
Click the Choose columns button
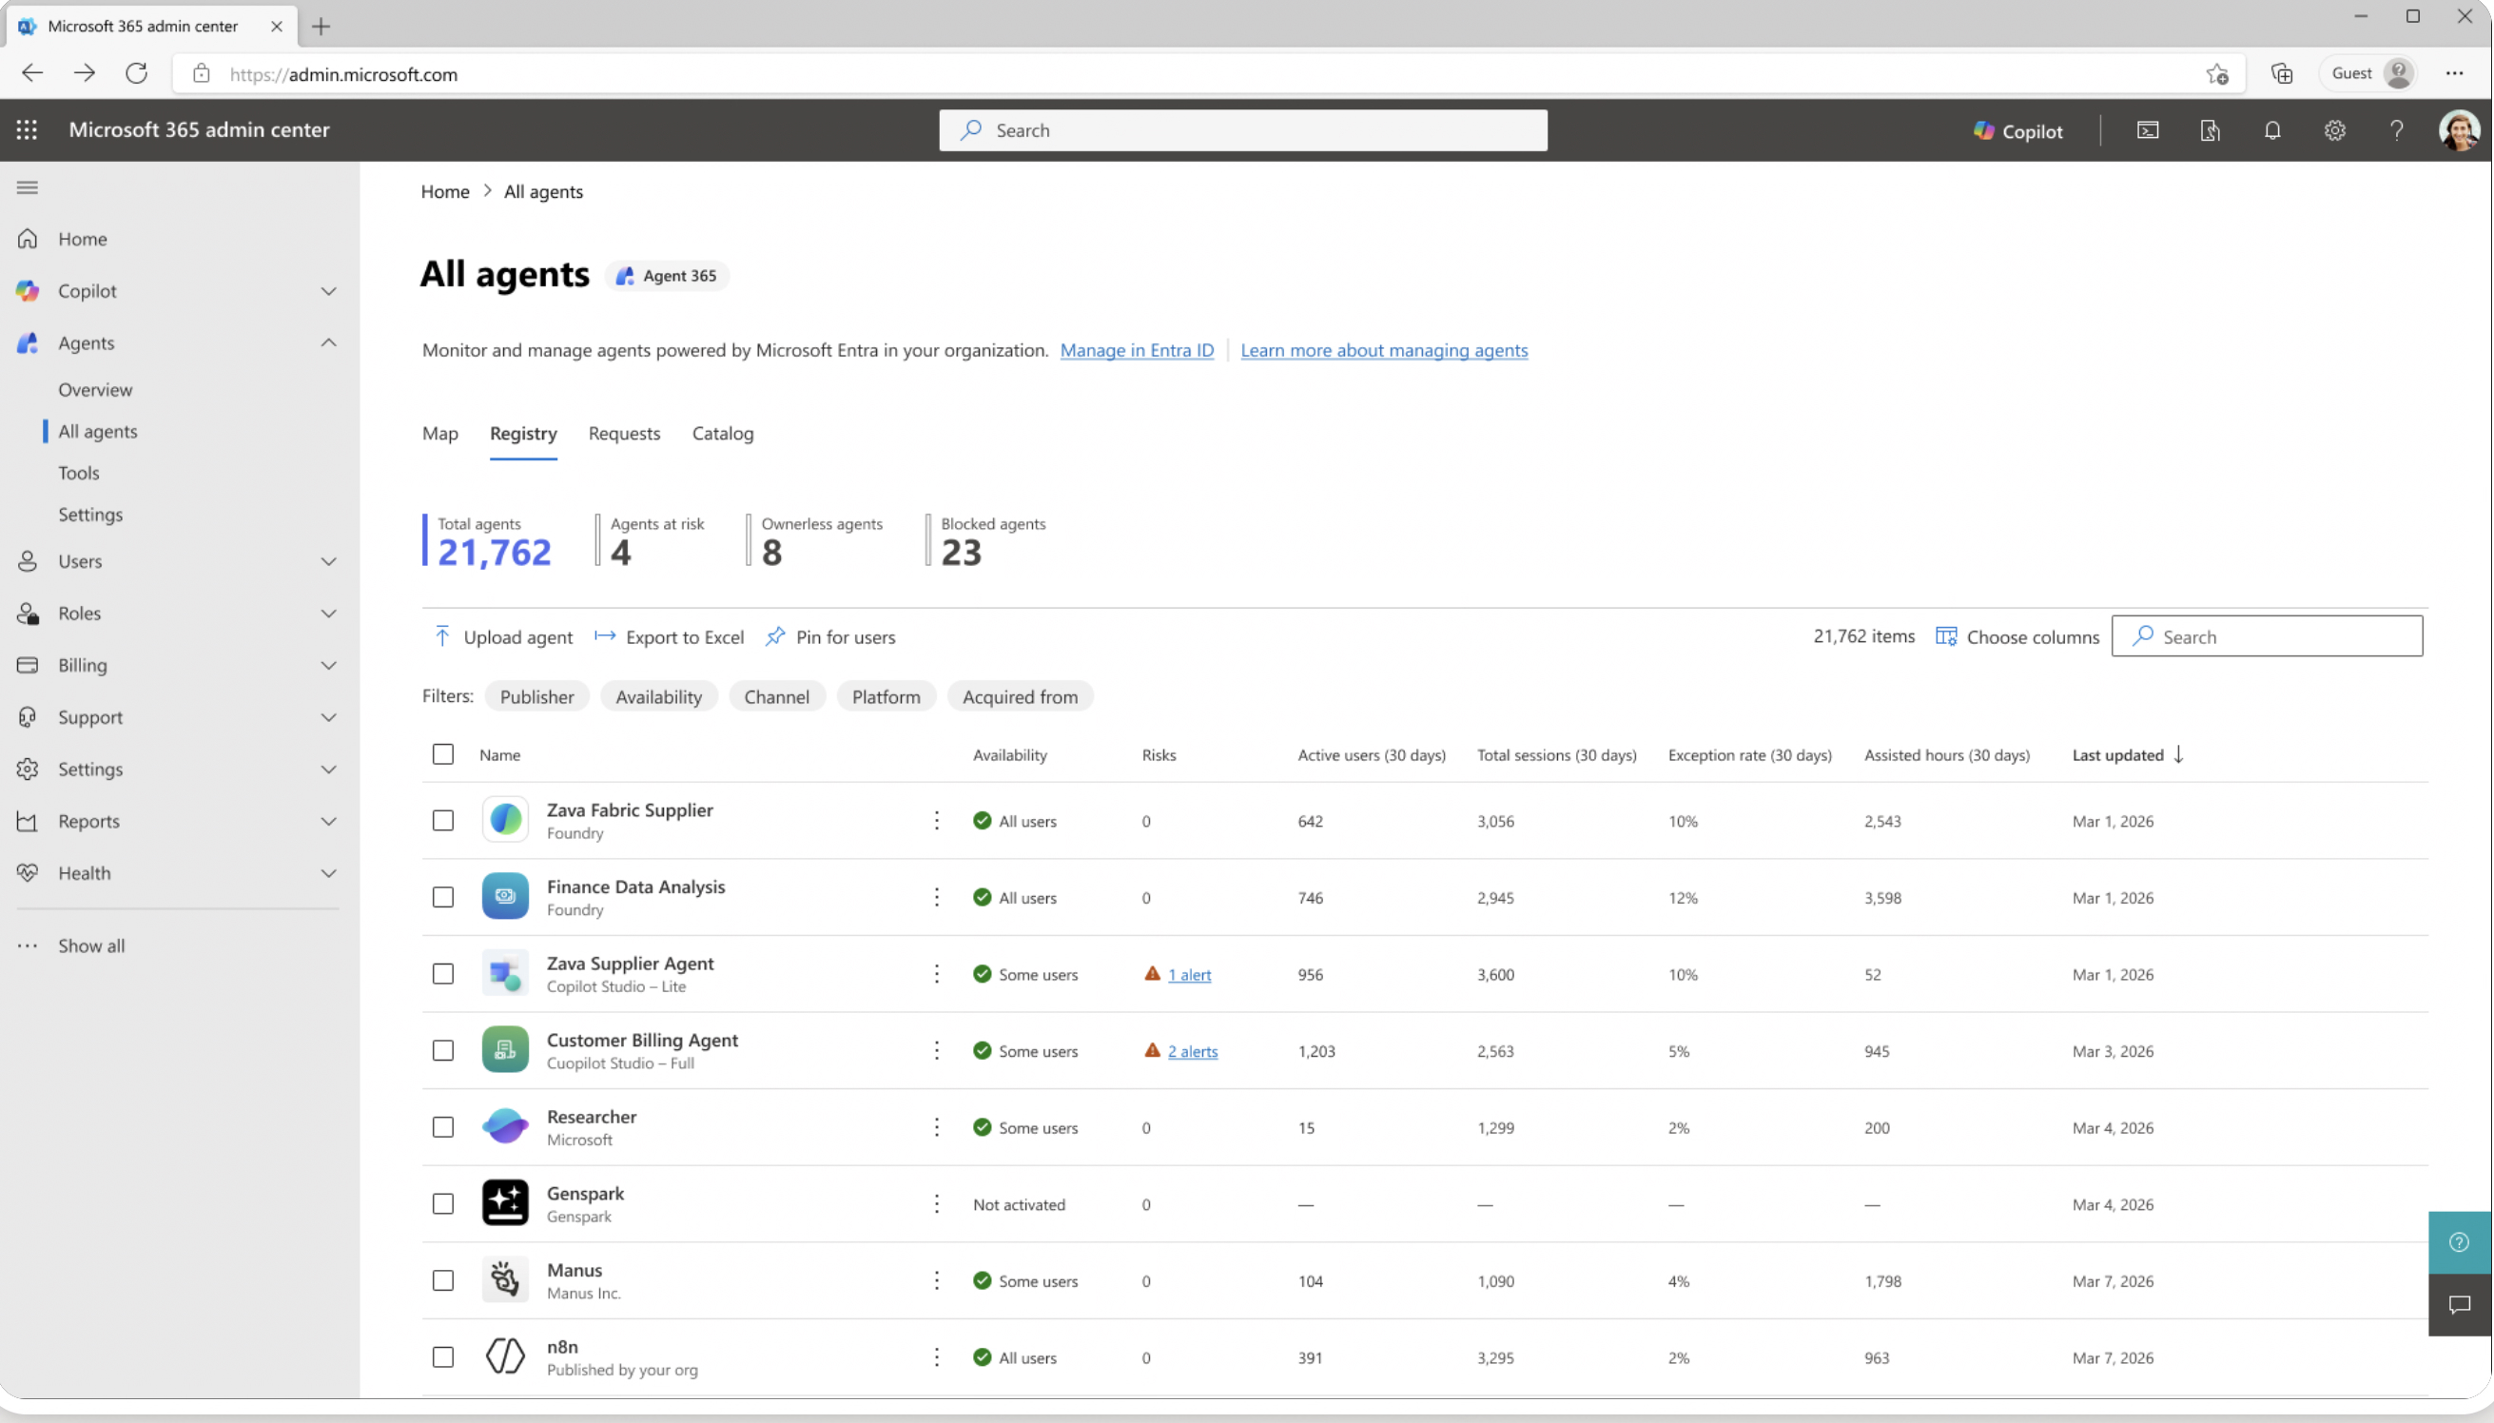pyautogui.click(x=2017, y=637)
